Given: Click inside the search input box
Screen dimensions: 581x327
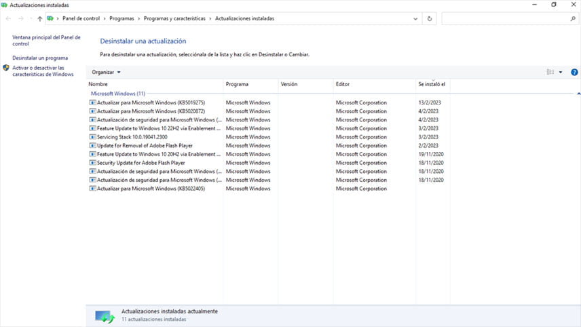Looking at the screenshot, I should [x=506, y=18].
